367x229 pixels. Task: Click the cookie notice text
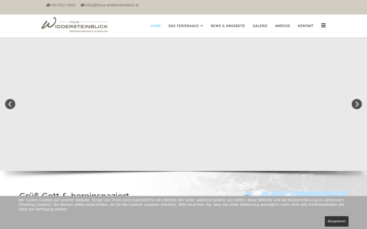pyautogui.click(x=181, y=205)
